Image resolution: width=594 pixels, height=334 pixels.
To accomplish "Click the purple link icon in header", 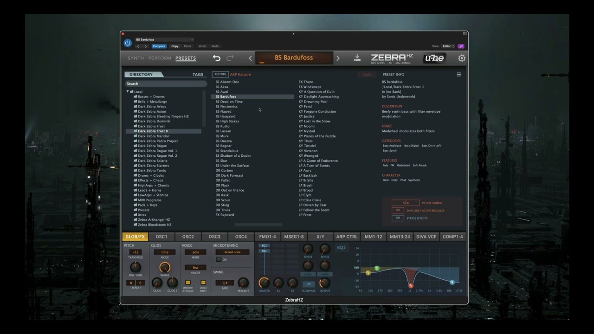I will pyautogui.click(x=461, y=46).
